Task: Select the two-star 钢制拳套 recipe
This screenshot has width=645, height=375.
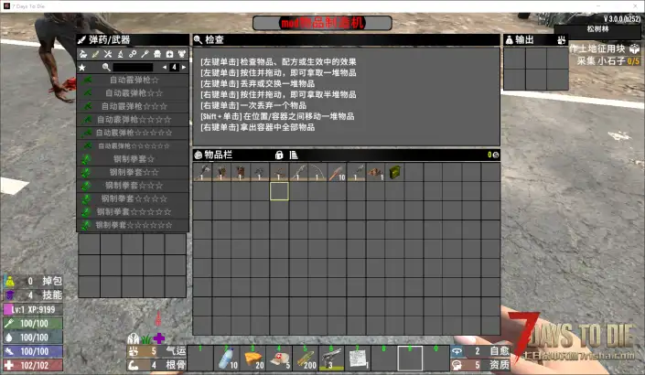Action: pos(133,172)
